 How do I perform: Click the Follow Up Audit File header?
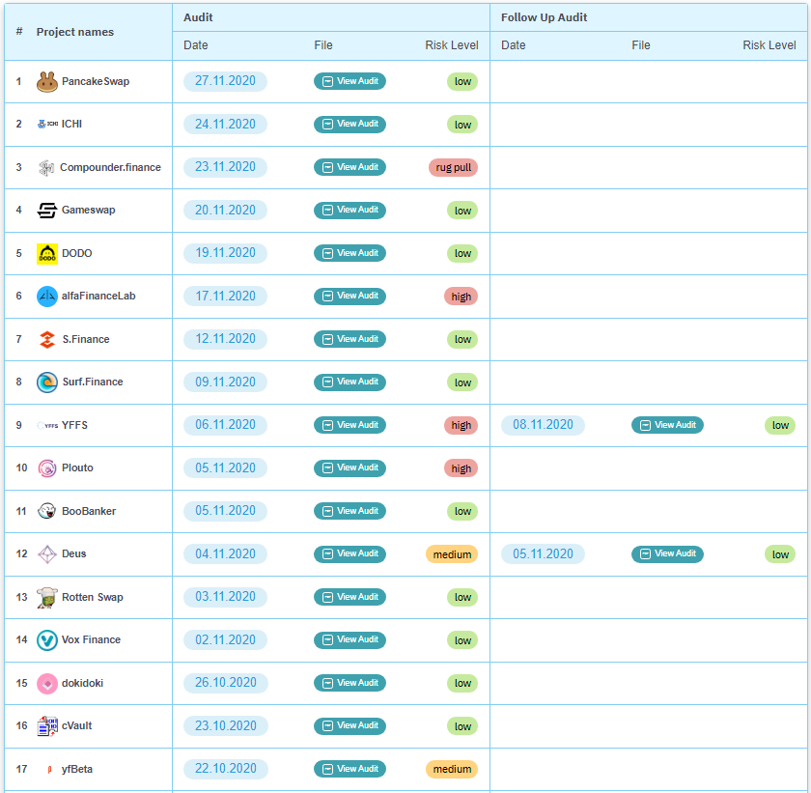[641, 45]
